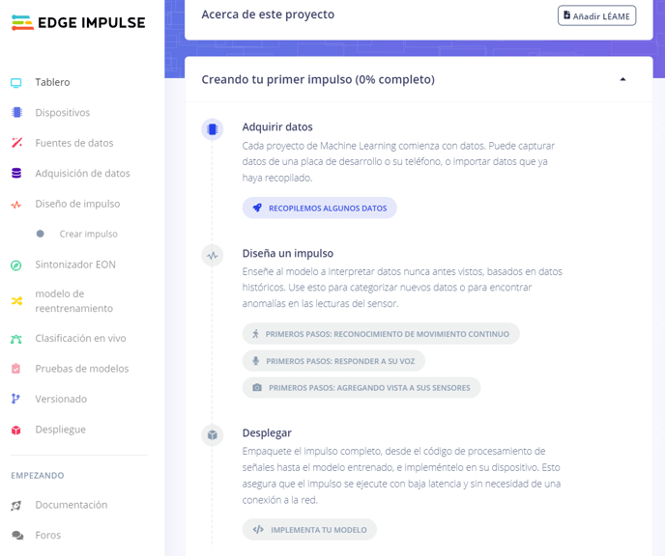Click the Dispositivos chip icon

point(17,112)
